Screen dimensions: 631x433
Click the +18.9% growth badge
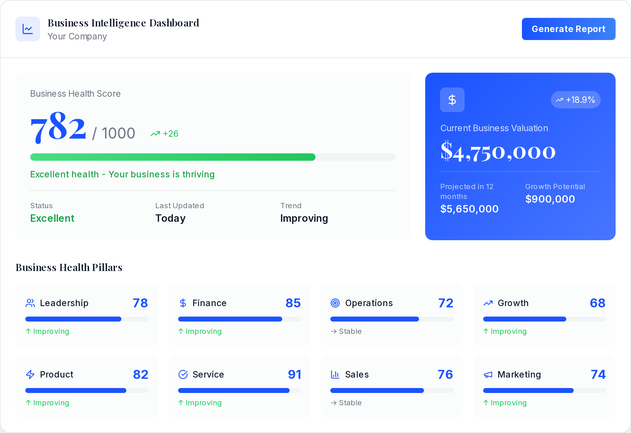click(576, 100)
